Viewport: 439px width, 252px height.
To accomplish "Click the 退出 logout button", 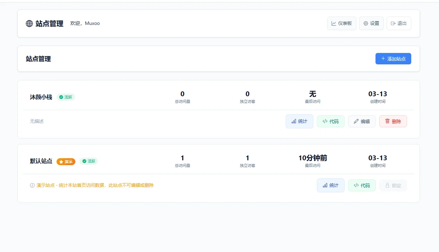I will (x=398, y=24).
